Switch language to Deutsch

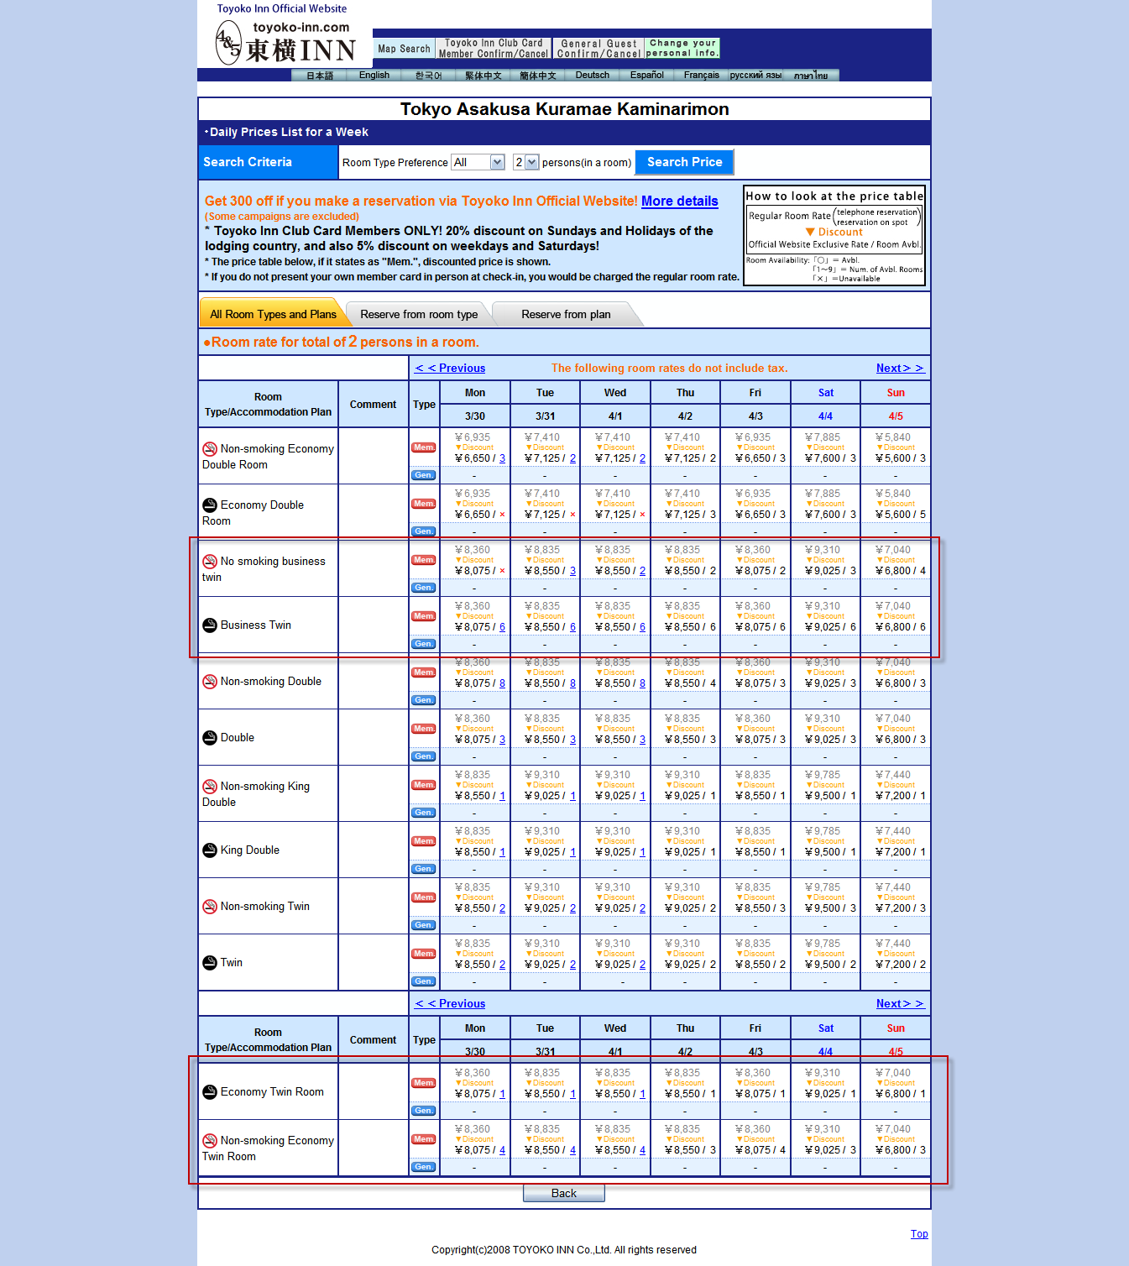click(593, 76)
